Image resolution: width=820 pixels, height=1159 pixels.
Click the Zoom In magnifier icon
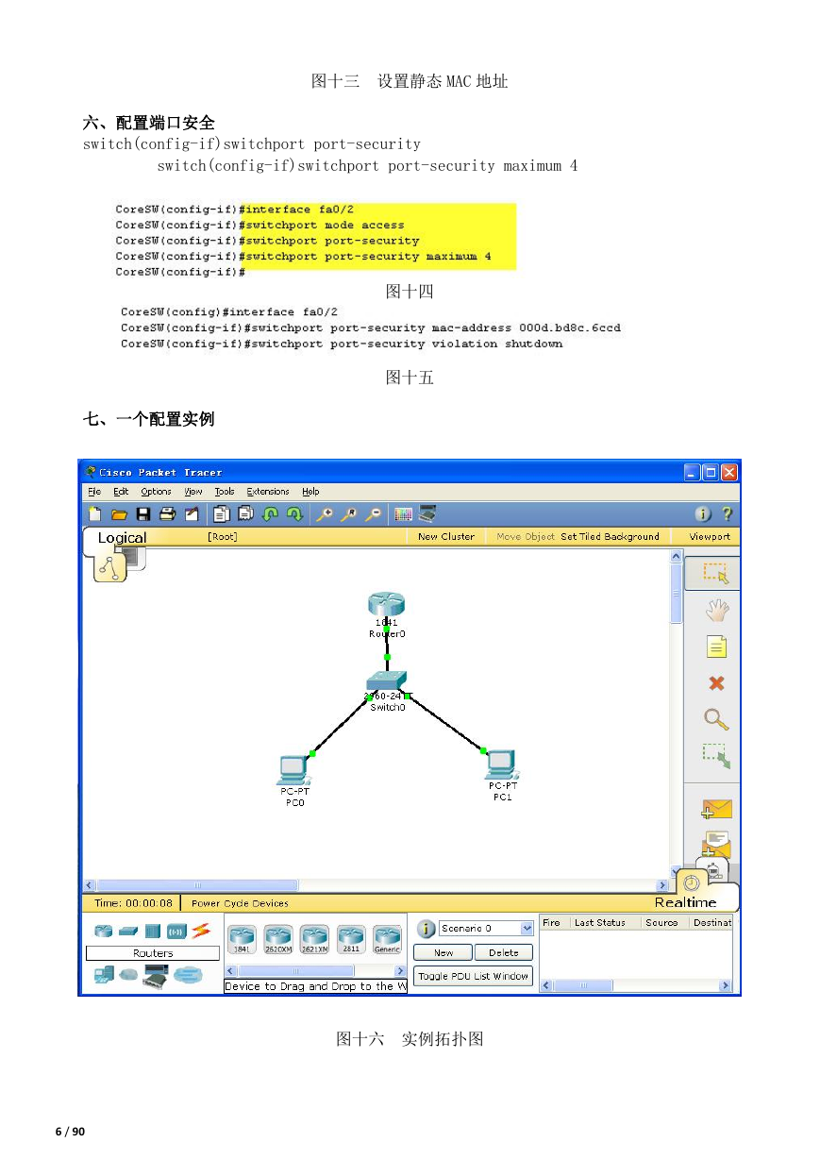(x=325, y=514)
